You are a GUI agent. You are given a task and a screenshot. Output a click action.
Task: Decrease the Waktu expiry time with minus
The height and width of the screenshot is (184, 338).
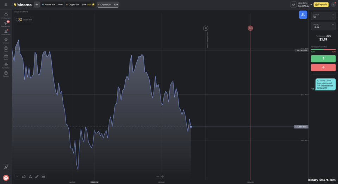pyautogui.click(x=333, y=28)
